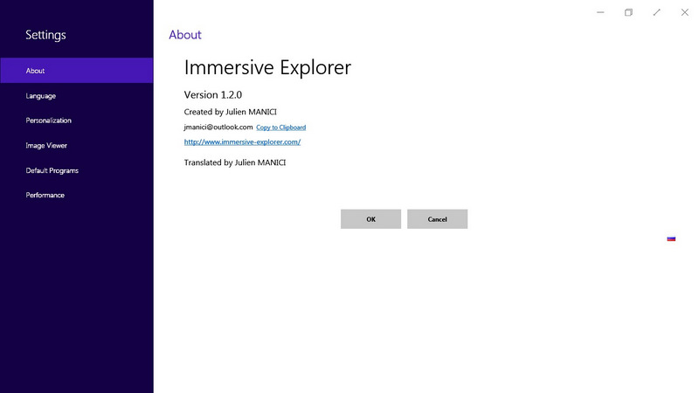Go to Image Viewer settings
The width and height of the screenshot is (699, 393).
tap(77, 145)
